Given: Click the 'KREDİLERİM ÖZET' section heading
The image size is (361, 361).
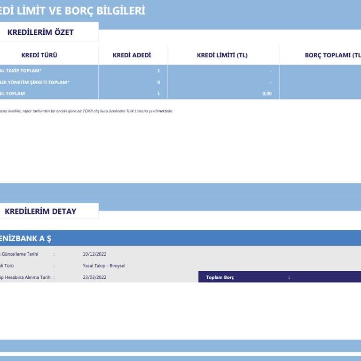Looking at the screenshot, I should [x=40, y=32].
